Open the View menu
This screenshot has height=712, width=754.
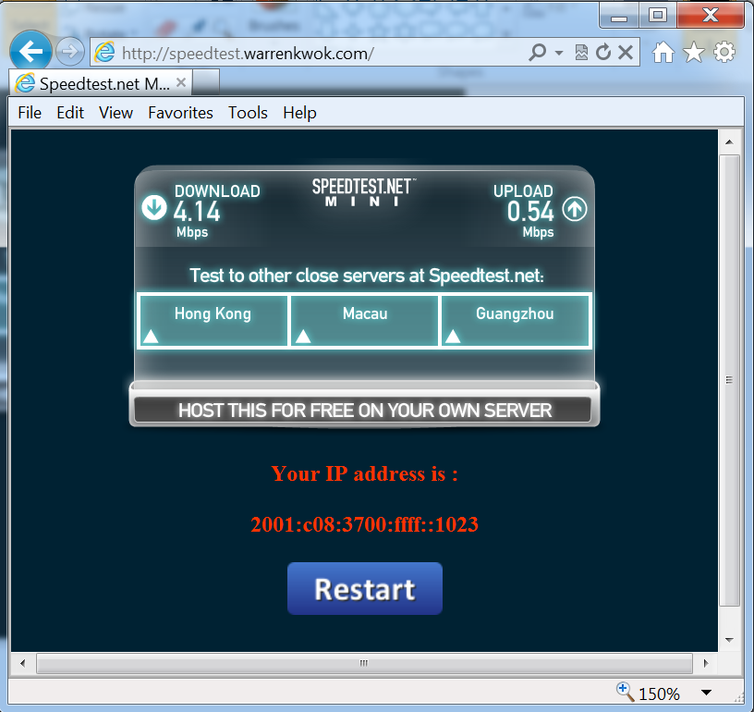click(116, 113)
